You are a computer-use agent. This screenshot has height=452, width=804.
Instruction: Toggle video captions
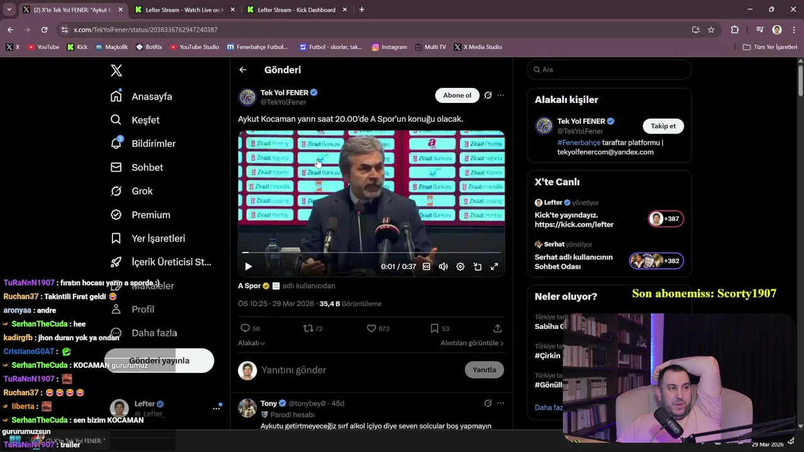(x=426, y=267)
